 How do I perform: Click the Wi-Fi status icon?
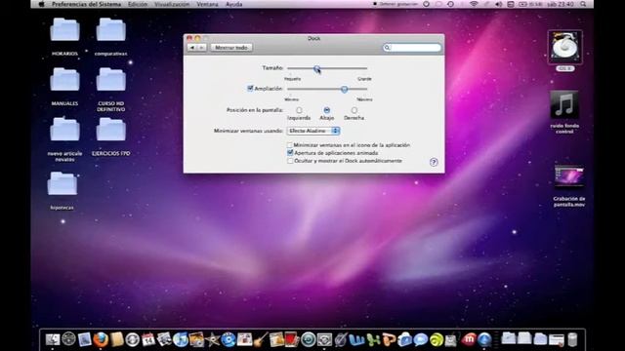point(474,4)
